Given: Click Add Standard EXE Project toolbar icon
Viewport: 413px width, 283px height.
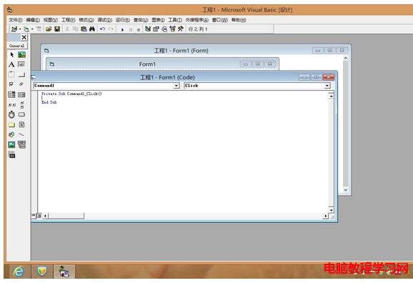Looking at the screenshot, I should click(14, 29).
